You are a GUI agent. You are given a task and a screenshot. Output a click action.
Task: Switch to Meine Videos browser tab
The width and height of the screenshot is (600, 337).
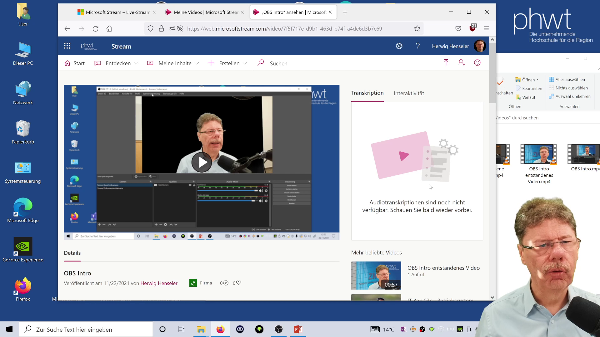pos(205,12)
